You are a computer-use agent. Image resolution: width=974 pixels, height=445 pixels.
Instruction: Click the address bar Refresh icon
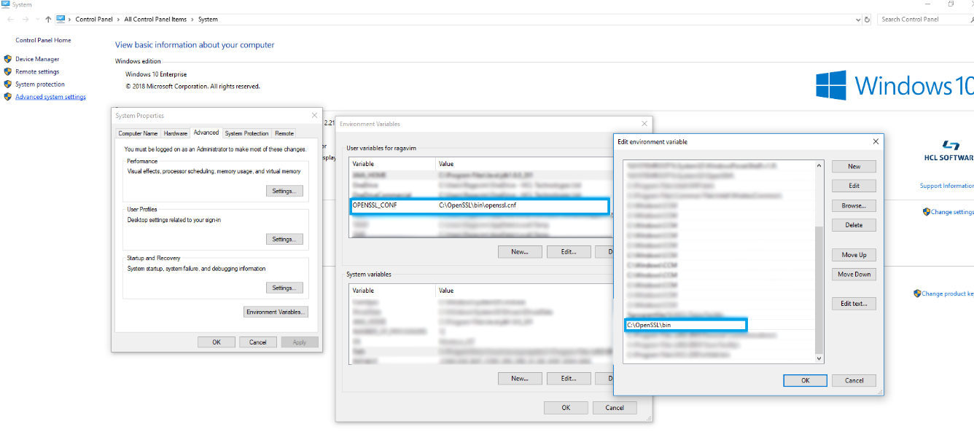(867, 20)
